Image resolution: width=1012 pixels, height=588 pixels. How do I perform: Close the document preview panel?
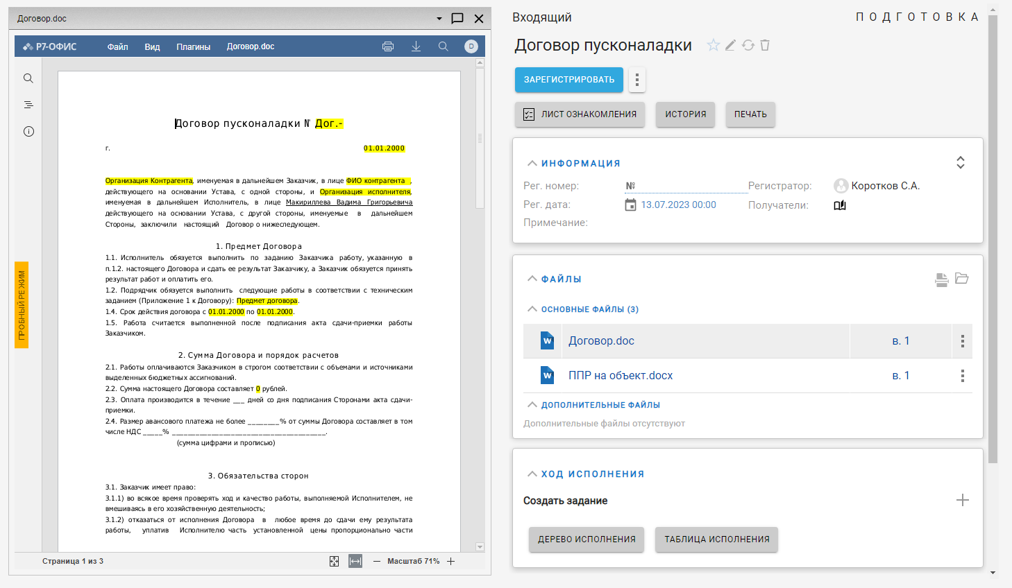[x=479, y=19]
